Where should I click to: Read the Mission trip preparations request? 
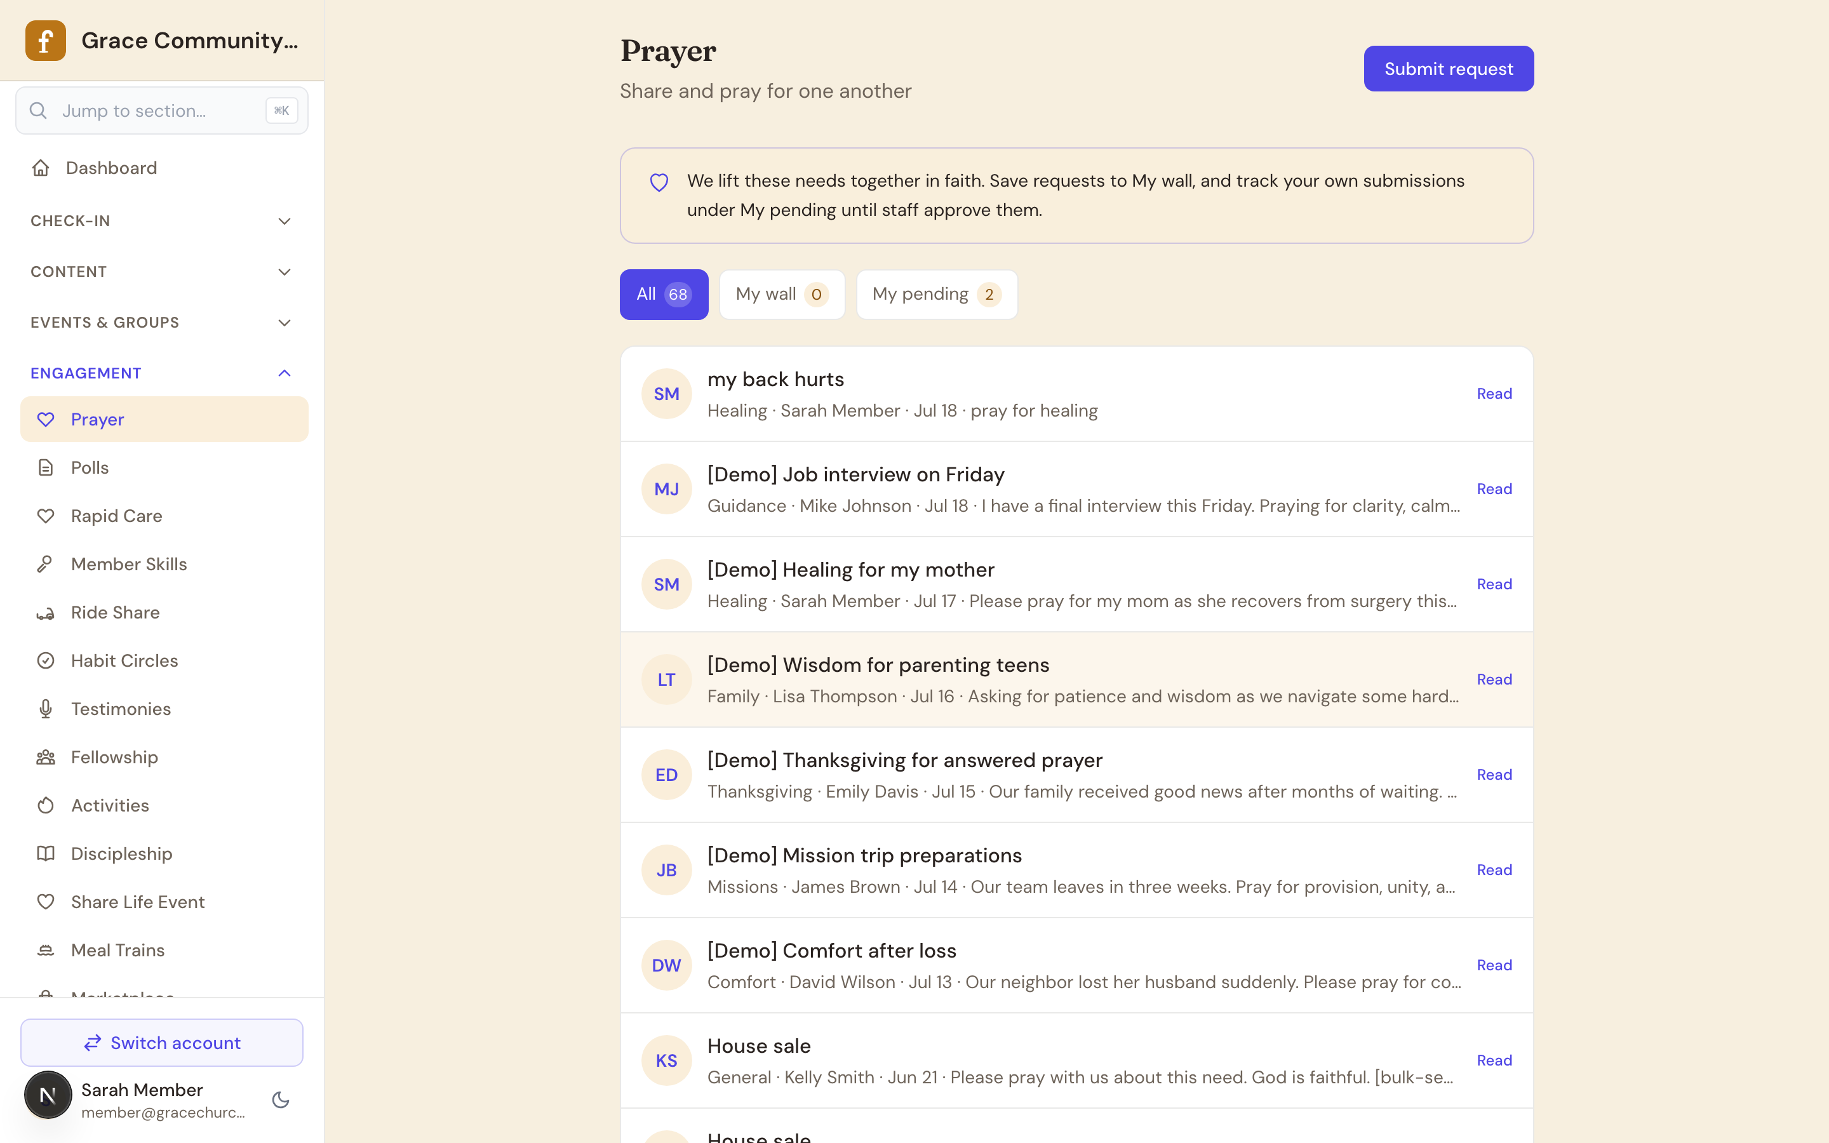click(1494, 870)
